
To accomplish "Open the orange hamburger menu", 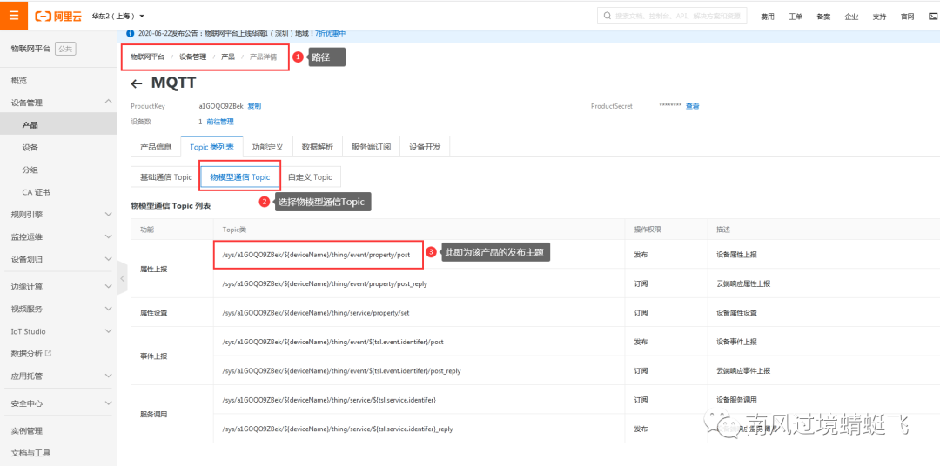I will 14,15.
